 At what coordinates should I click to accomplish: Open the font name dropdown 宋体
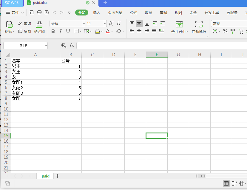[84, 24]
